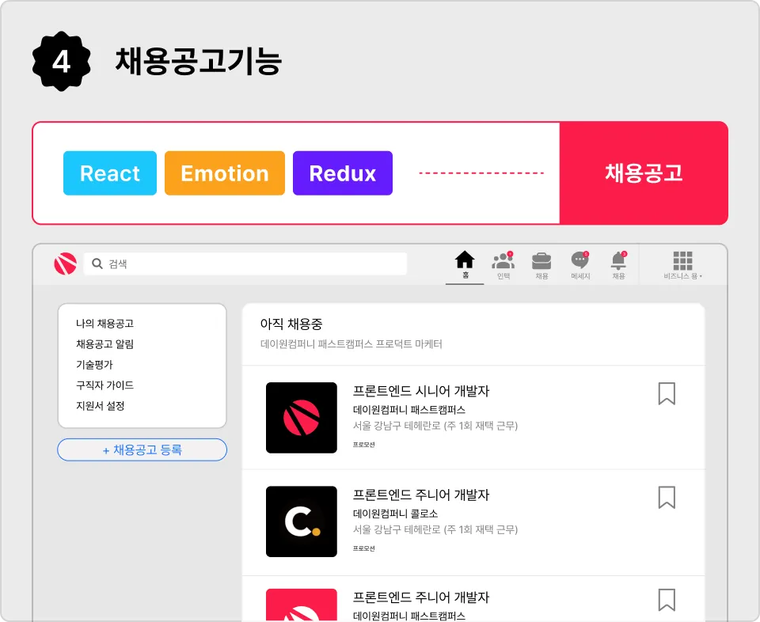Click the red site logo beside search
760x622 pixels.
(66, 264)
